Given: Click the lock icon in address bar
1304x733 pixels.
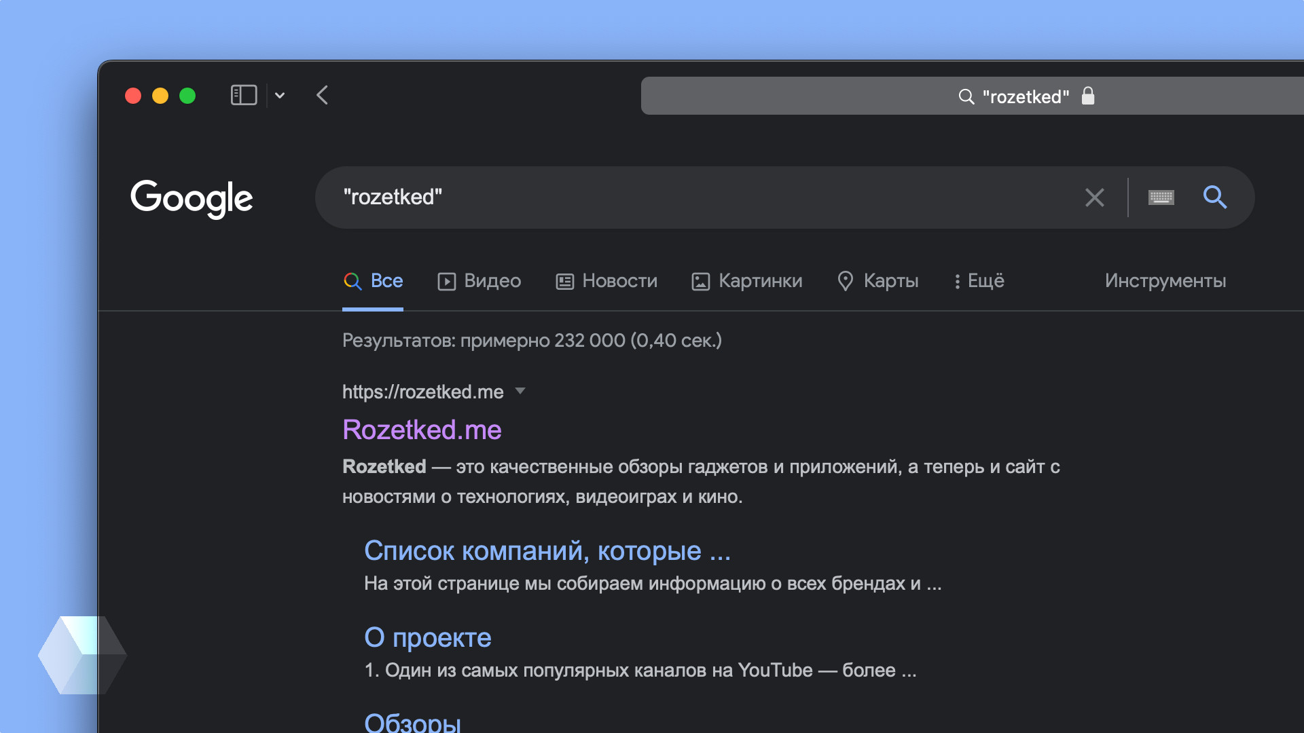Looking at the screenshot, I should coord(1088,96).
